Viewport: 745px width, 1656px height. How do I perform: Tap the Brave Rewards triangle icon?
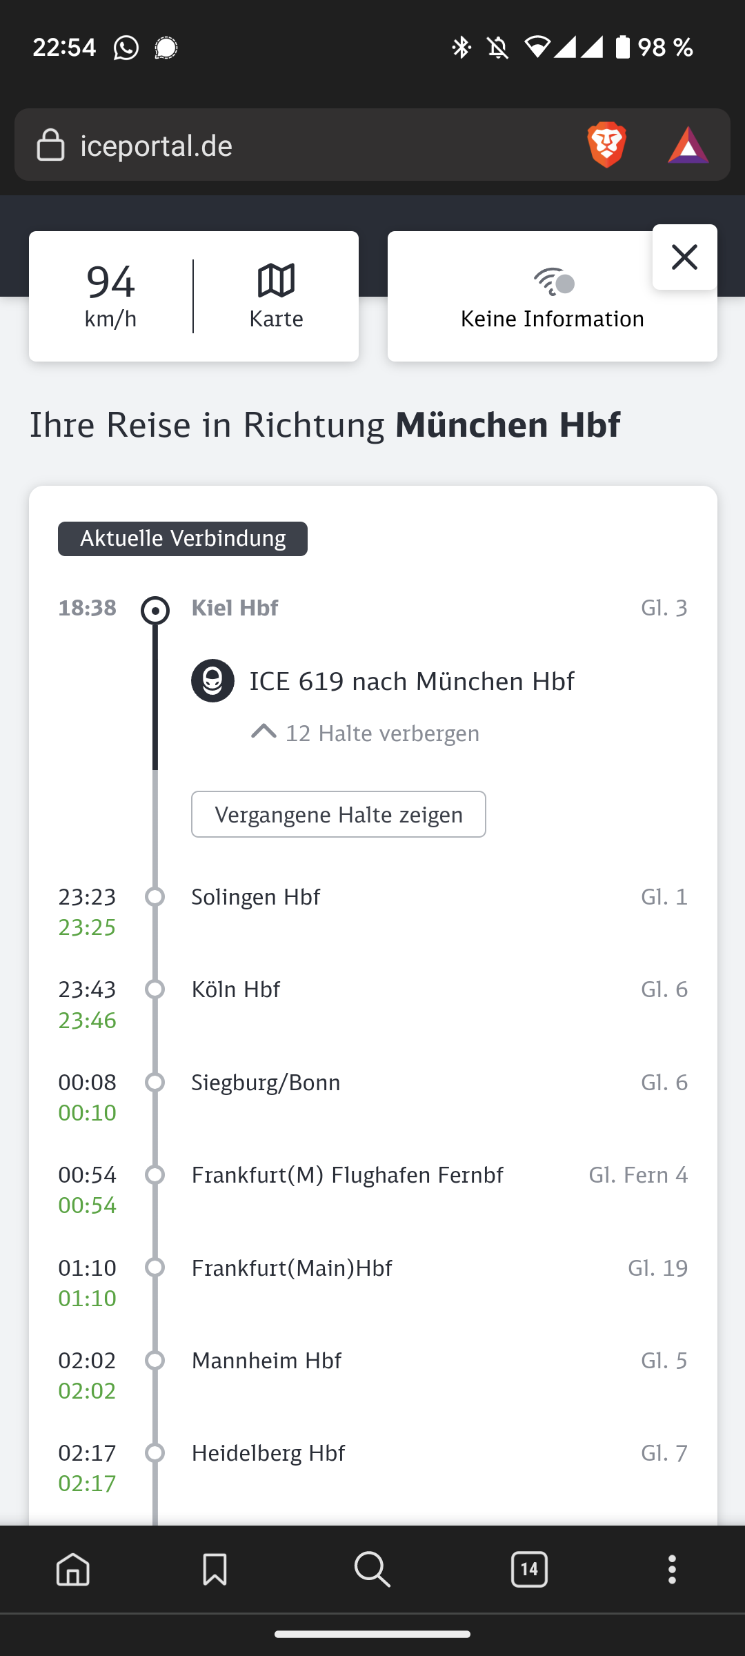pyautogui.click(x=688, y=145)
